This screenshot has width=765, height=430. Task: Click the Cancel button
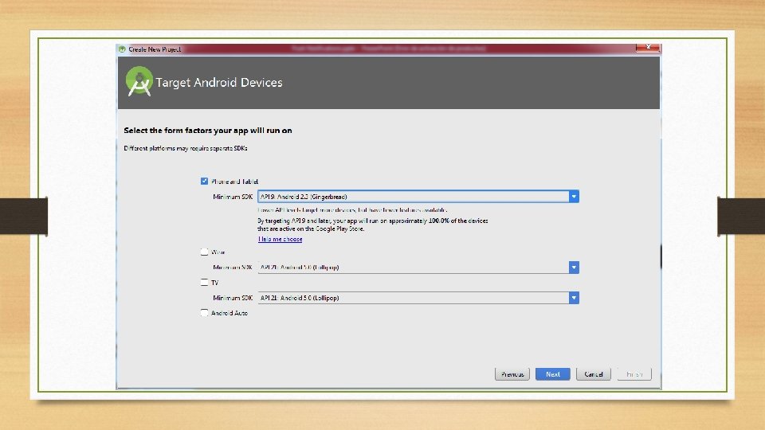pos(593,374)
